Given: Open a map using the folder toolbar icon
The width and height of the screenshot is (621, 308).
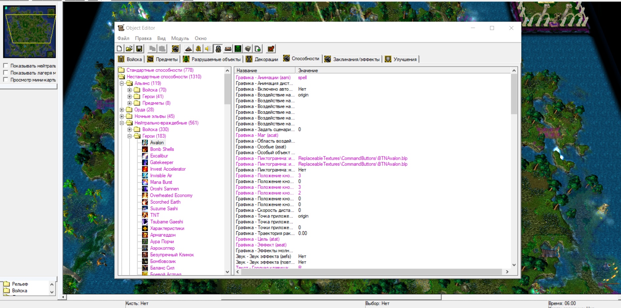Looking at the screenshot, I should pyautogui.click(x=129, y=49).
